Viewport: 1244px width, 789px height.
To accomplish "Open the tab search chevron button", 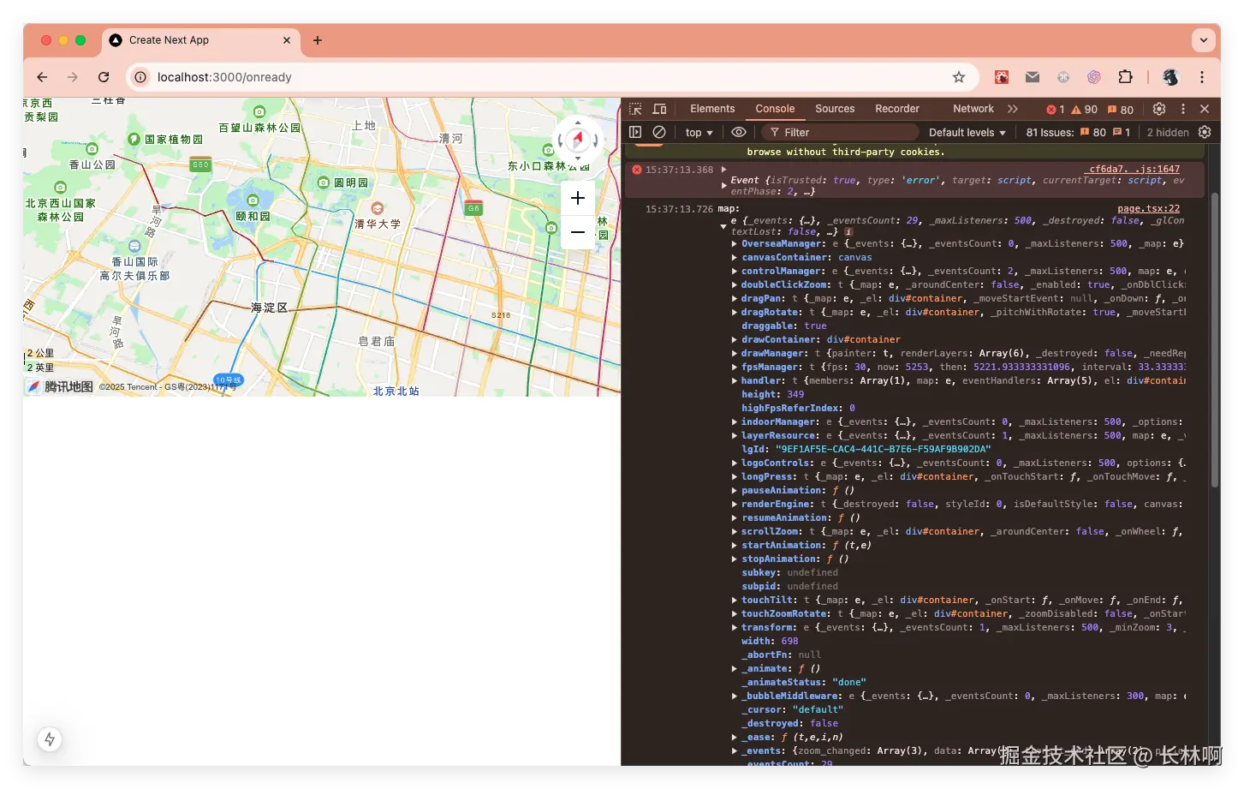I will coord(1204,40).
